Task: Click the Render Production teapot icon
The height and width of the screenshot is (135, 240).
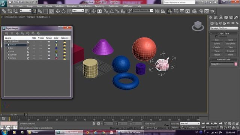Action: pos(212,11)
